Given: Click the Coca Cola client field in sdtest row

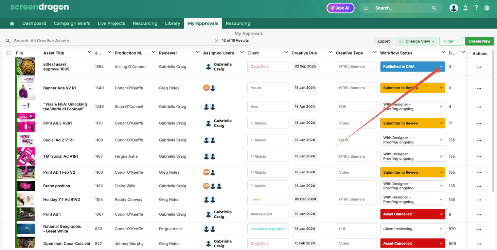Looking at the screenshot, I should [268, 66].
